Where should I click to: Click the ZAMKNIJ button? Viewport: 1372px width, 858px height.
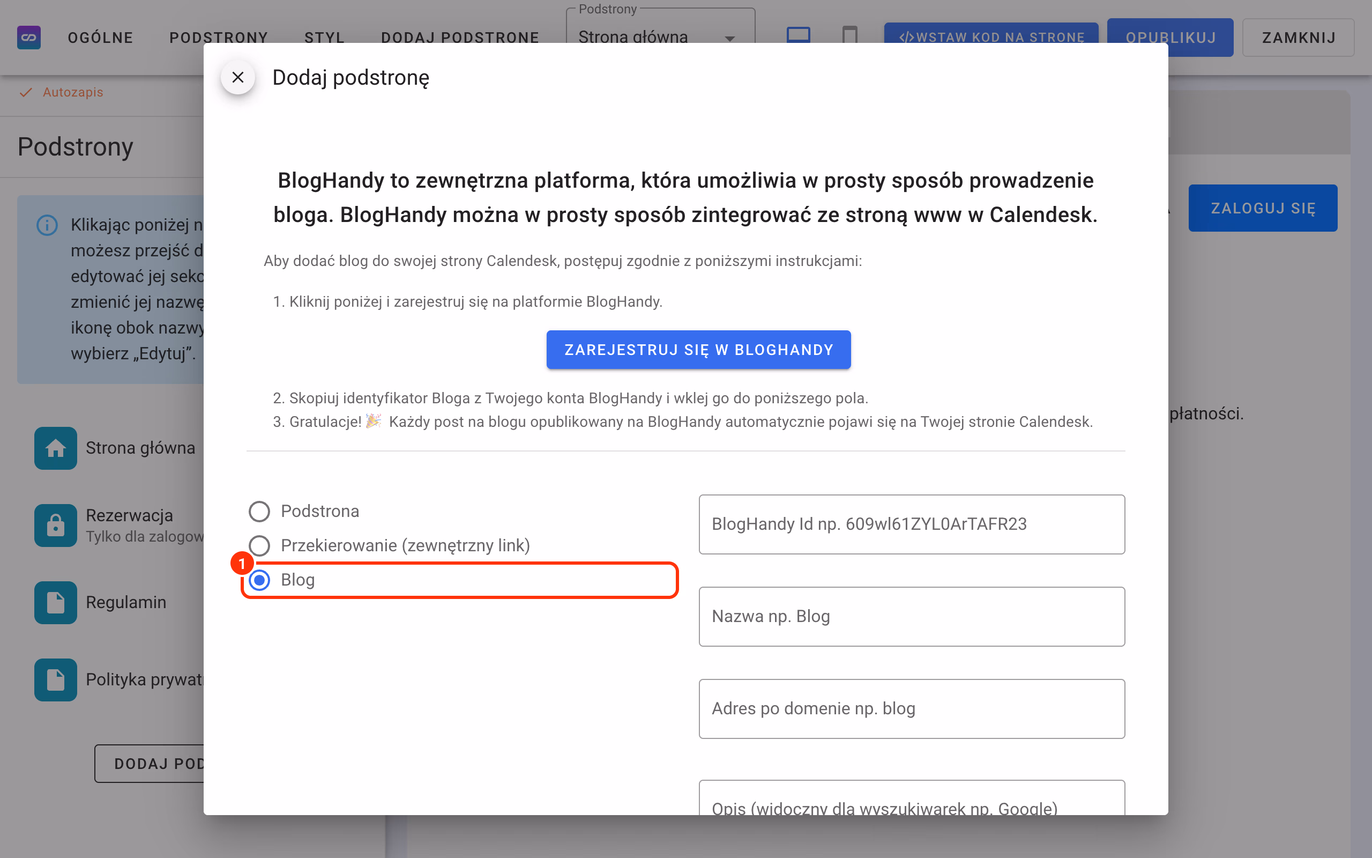1298,38
